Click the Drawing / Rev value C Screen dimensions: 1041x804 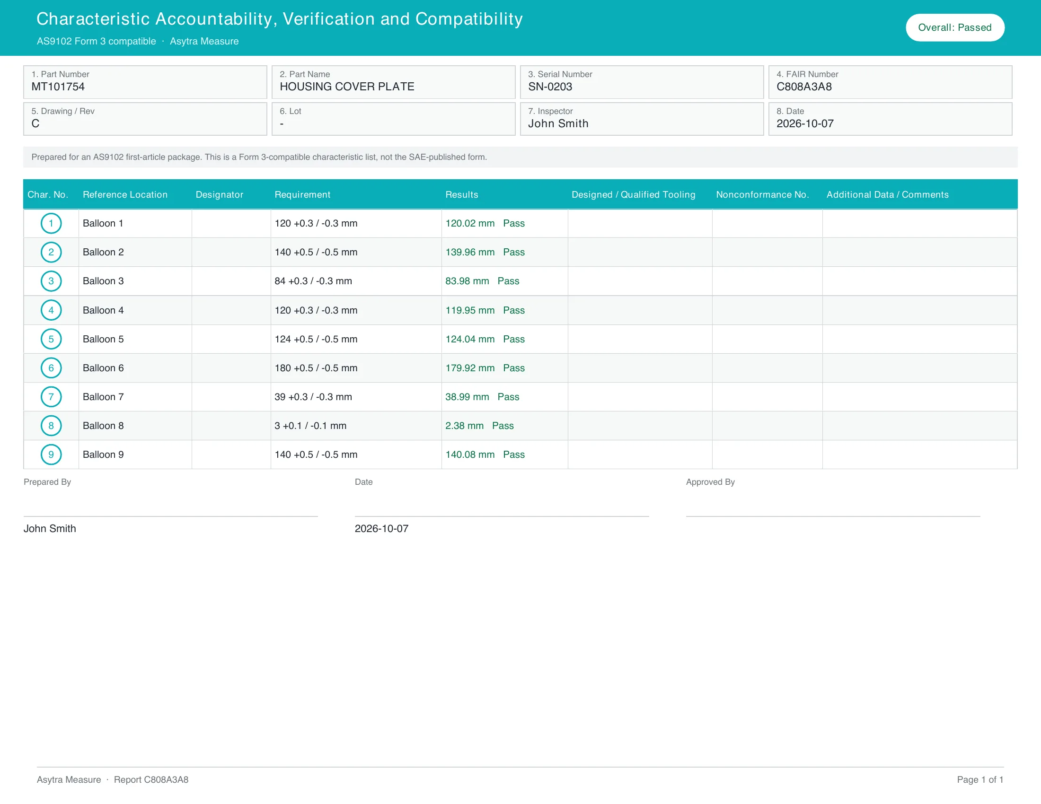pyautogui.click(x=35, y=124)
